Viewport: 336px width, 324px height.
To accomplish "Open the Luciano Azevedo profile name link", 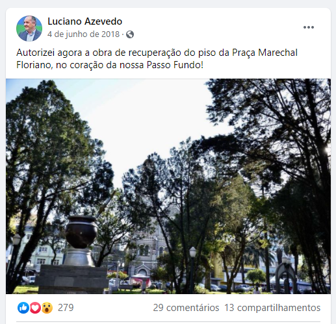I will pyautogui.click(x=84, y=21).
